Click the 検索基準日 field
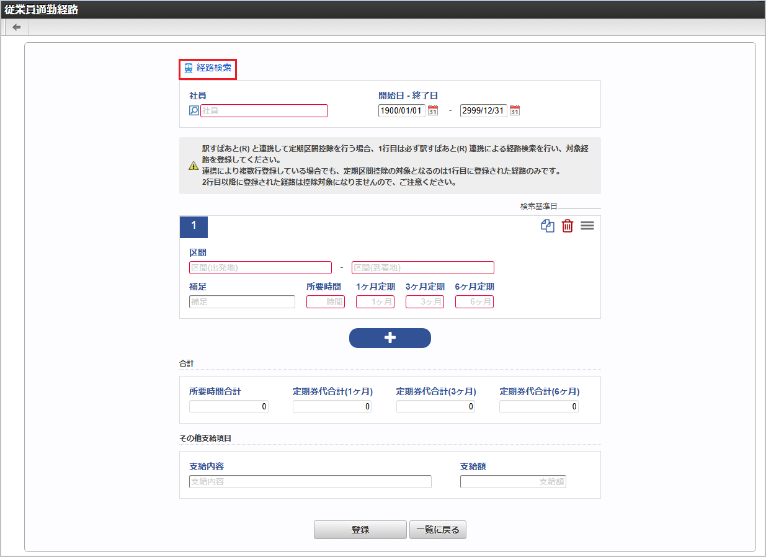Image resolution: width=766 pixels, height=557 pixels. click(580, 208)
